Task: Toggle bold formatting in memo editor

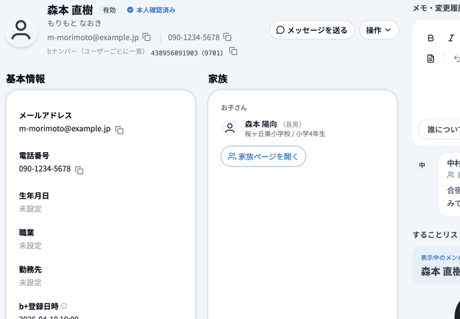Action: tap(431, 38)
